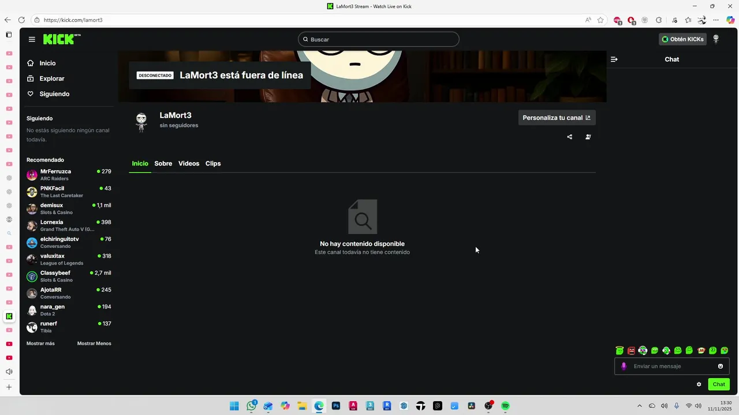Click the follow user icon beside share
This screenshot has width=739, height=415.
tap(588, 137)
